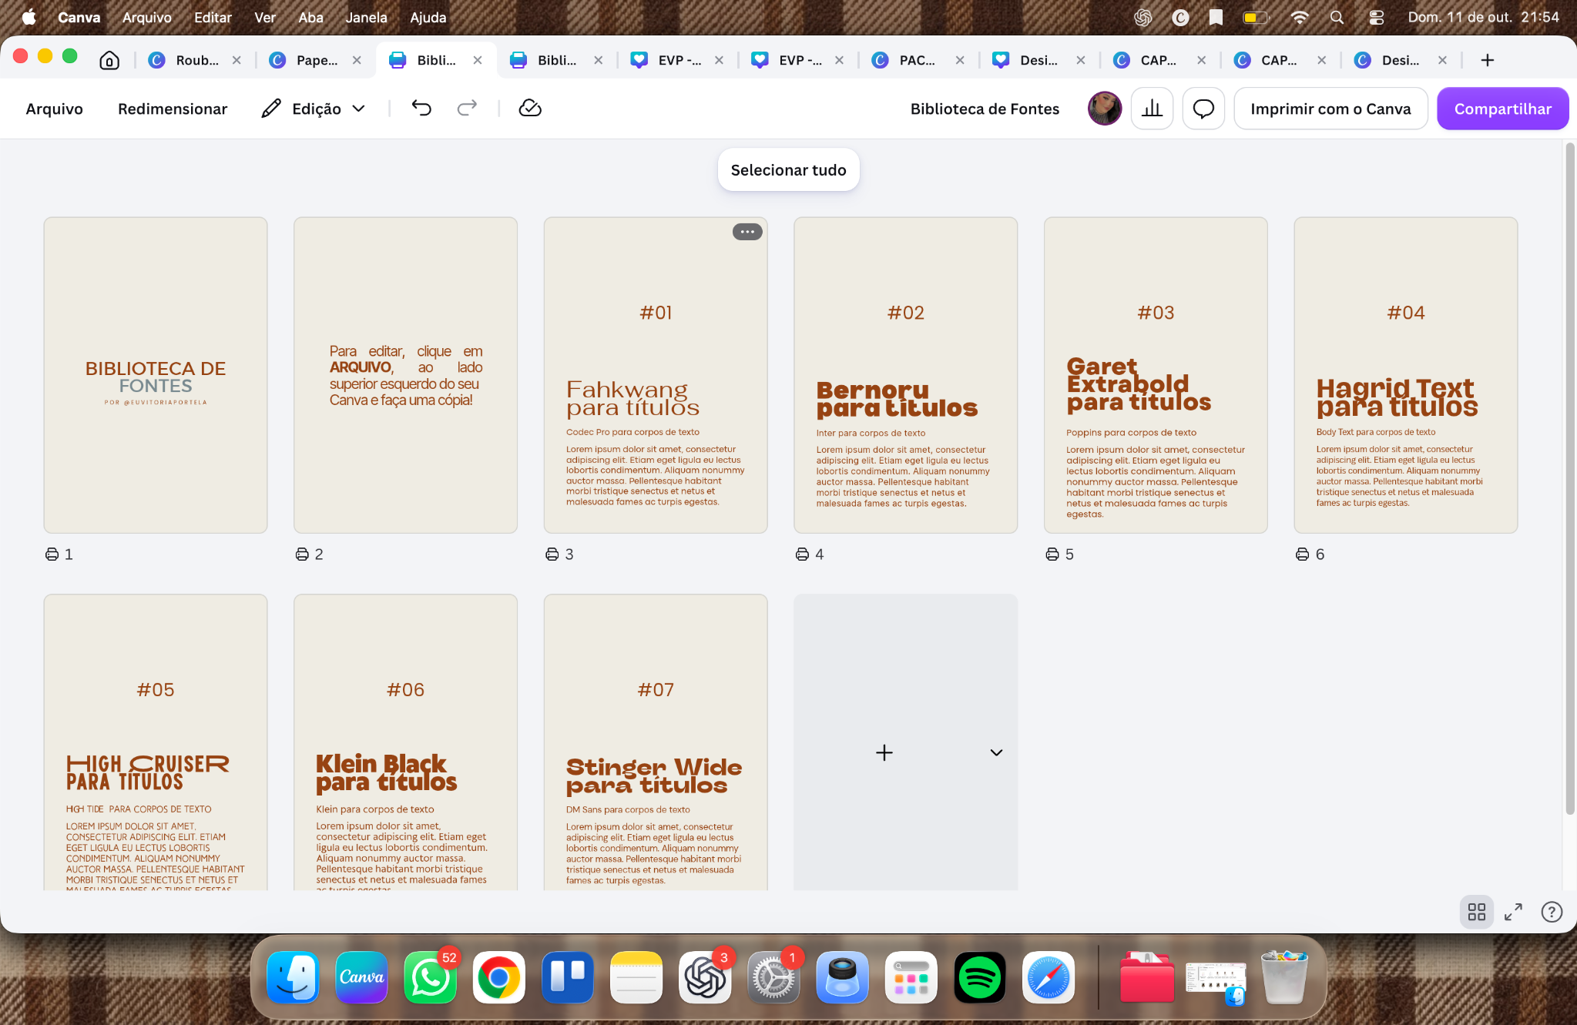This screenshot has height=1025, width=1577.
Task: Select the #04 Hagrid Text page thumbnail
Action: coord(1405,375)
